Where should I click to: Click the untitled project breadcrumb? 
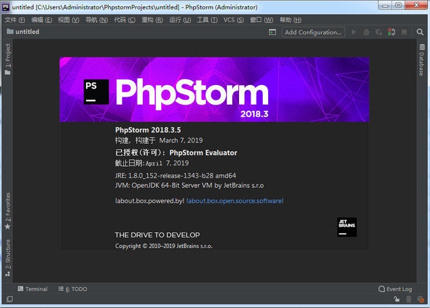(x=27, y=32)
